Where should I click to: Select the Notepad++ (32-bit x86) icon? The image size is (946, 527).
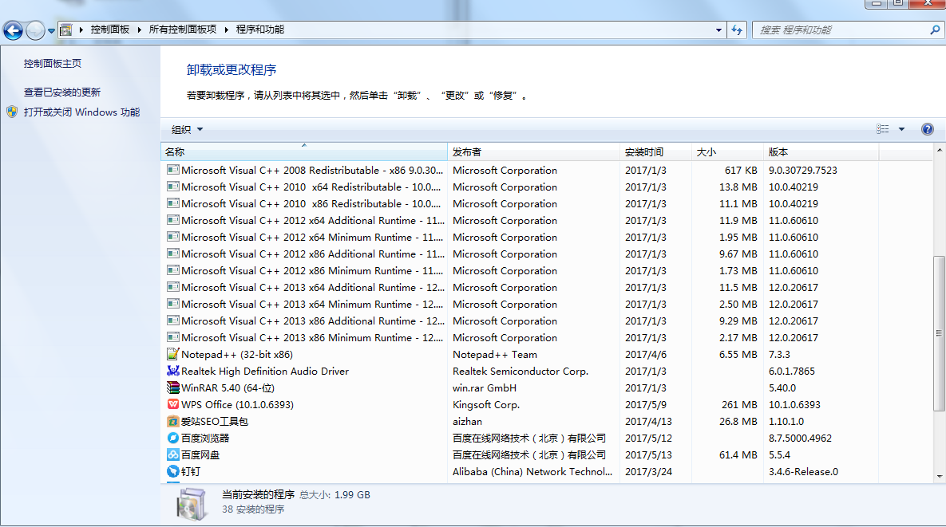click(173, 354)
